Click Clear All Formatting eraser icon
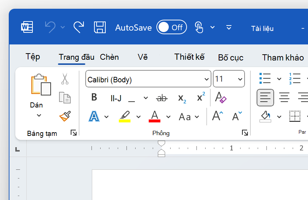The width and height of the screenshot is (308, 200). click(221, 97)
